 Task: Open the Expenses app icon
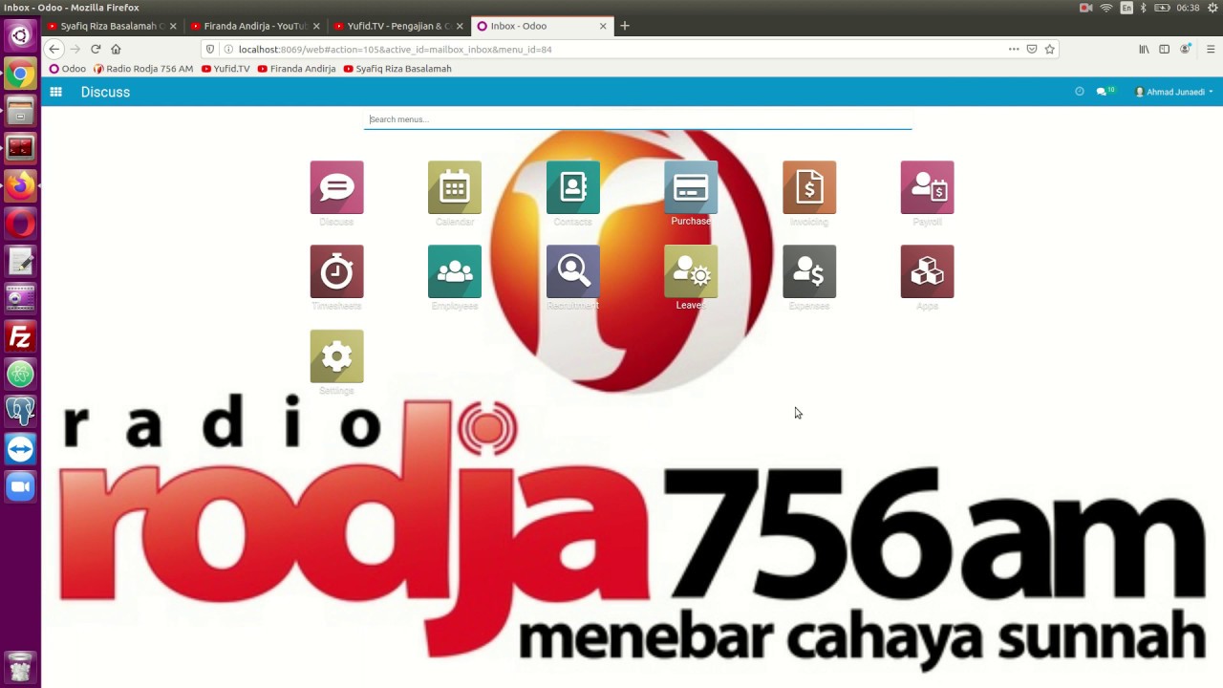coord(809,271)
